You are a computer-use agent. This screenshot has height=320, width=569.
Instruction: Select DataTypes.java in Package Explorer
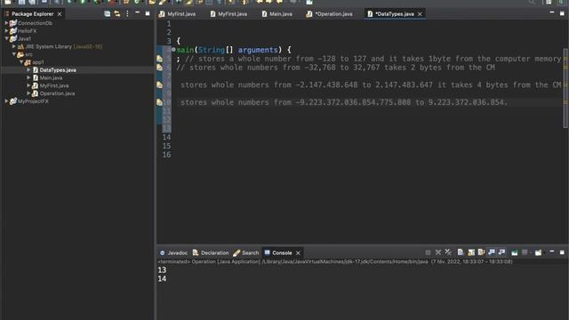[x=58, y=70]
